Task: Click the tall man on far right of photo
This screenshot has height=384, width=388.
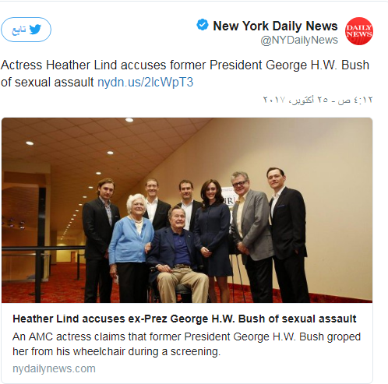Action: pos(287,234)
